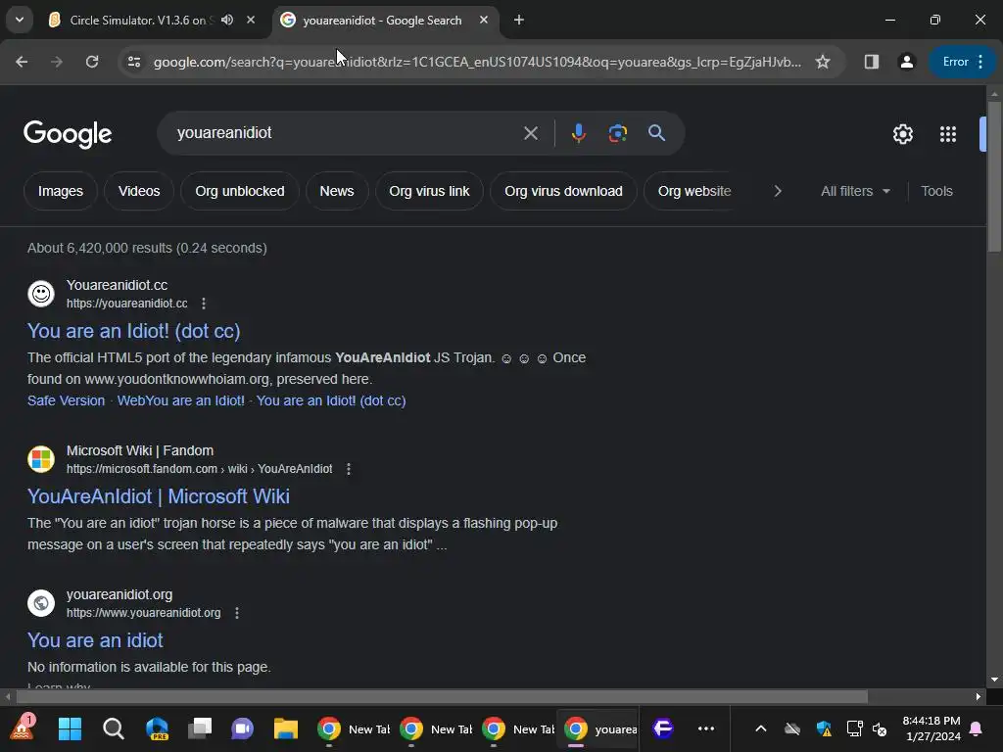Open the taskbar video chat app

243,728
